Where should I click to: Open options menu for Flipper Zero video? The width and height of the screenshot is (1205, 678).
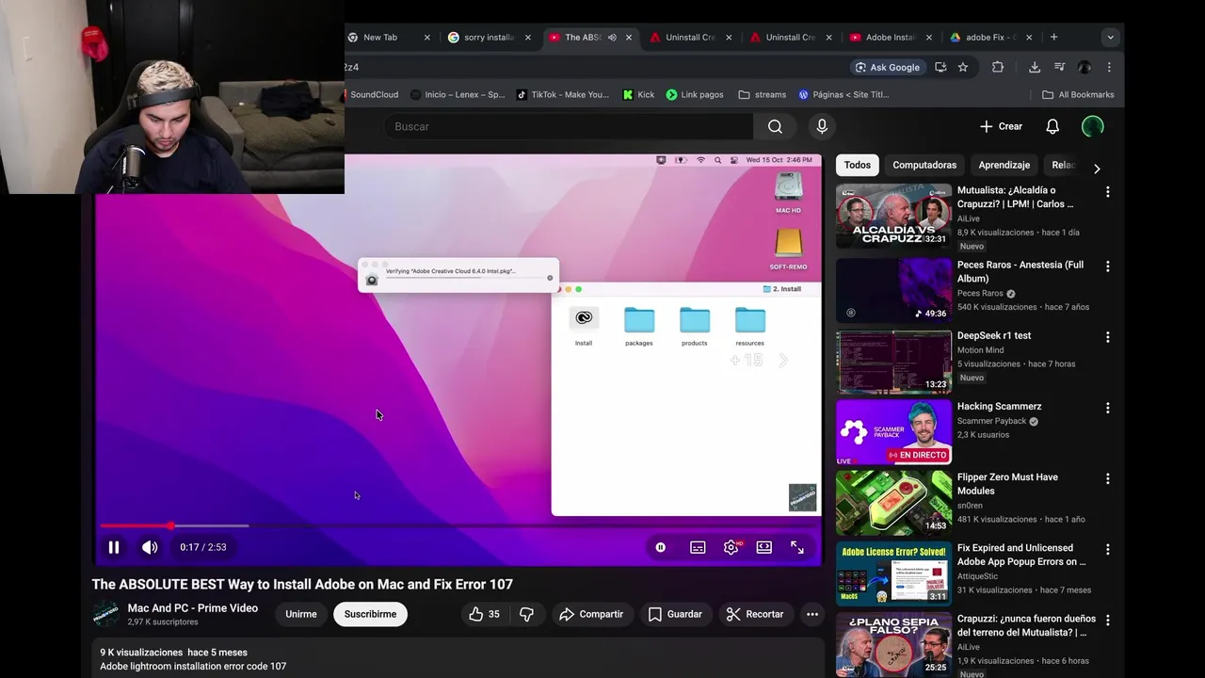[1107, 478]
